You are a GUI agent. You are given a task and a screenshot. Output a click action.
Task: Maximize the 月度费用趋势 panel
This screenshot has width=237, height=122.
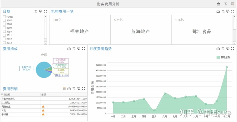pos(233,48)
